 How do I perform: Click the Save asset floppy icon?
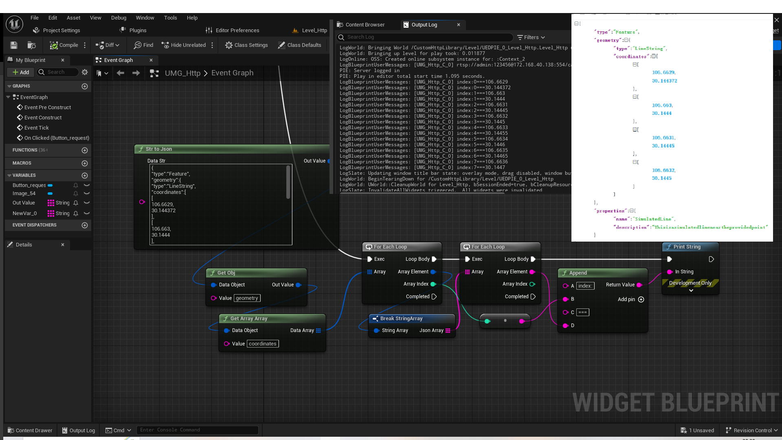click(14, 45)
